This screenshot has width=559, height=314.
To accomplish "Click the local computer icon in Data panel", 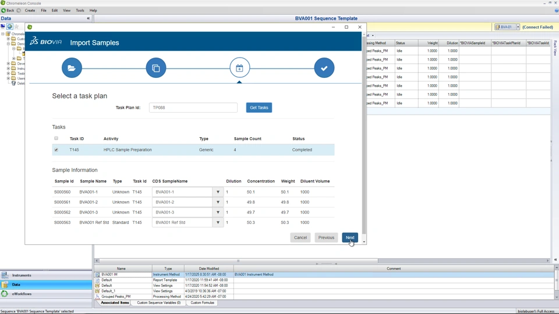I will tap(3, 27).
